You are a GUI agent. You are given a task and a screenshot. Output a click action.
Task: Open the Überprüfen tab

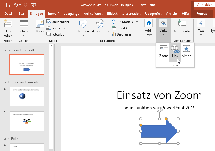153,14
